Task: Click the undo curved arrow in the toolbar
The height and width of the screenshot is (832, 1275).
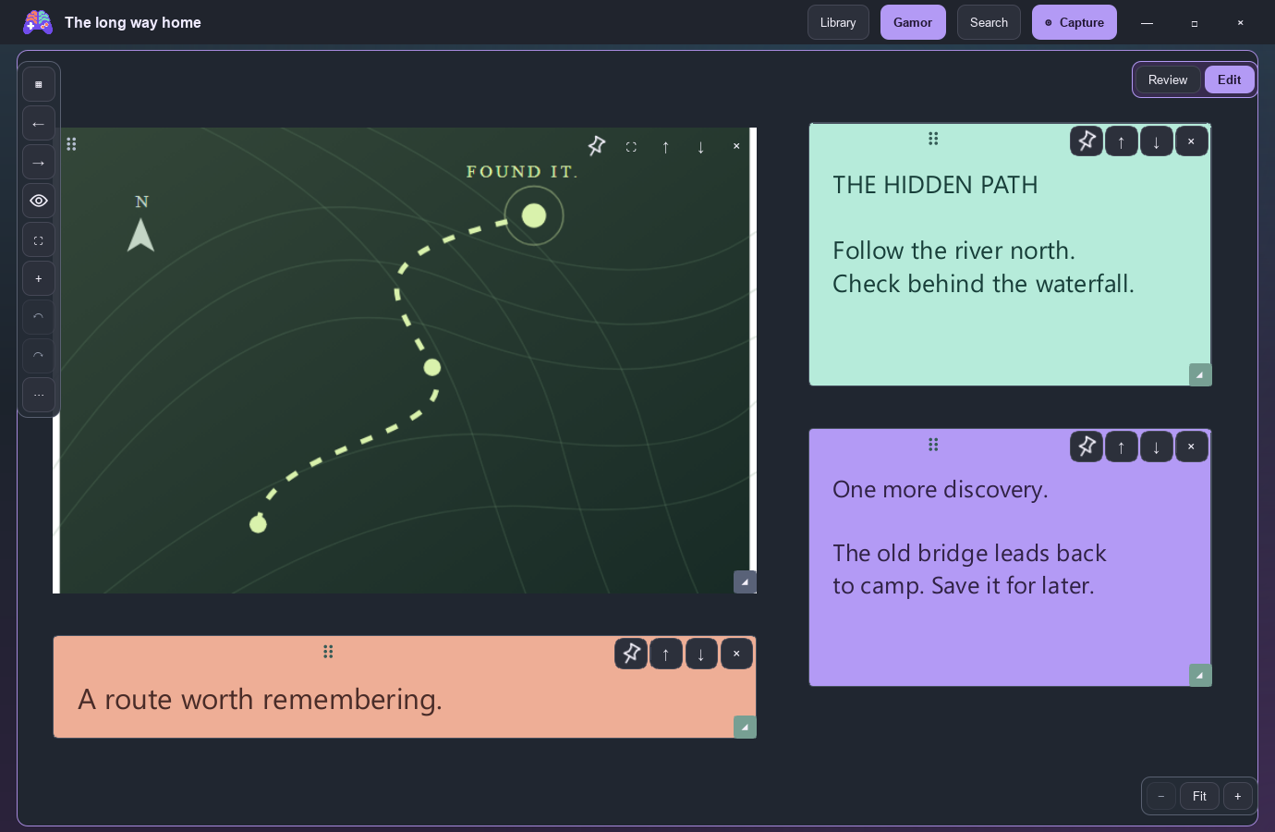Action: [39, 317]
